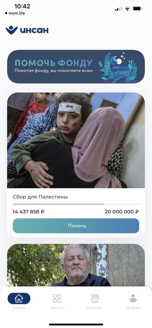This screenshot has height=328, width=152.
Task: Open the Palestine campaign photo
Action: point(76,140)
